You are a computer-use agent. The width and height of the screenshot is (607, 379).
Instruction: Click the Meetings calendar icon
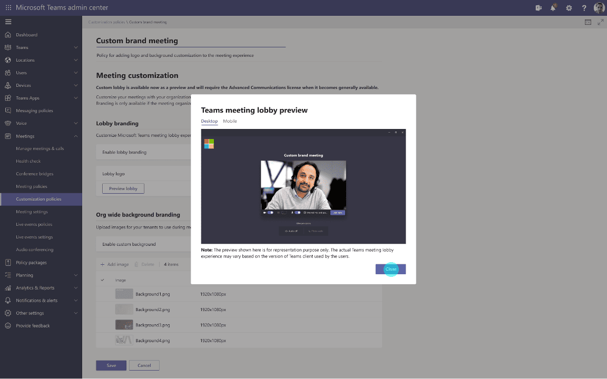pyautogui.click(x=8, y=136)
